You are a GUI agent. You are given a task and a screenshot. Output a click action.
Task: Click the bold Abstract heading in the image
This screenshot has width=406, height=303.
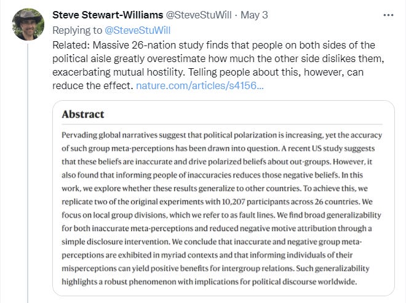[83, 115]
